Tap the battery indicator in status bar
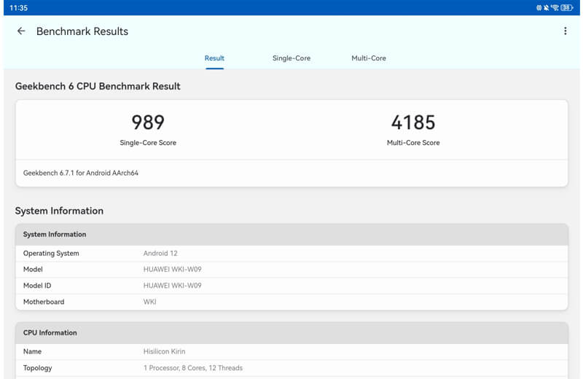 pyautogui.click(x=566, y=7)
